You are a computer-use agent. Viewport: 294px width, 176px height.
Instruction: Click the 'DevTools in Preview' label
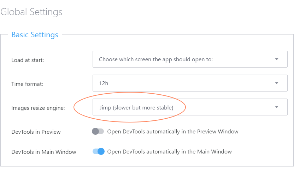click(36, 132)
